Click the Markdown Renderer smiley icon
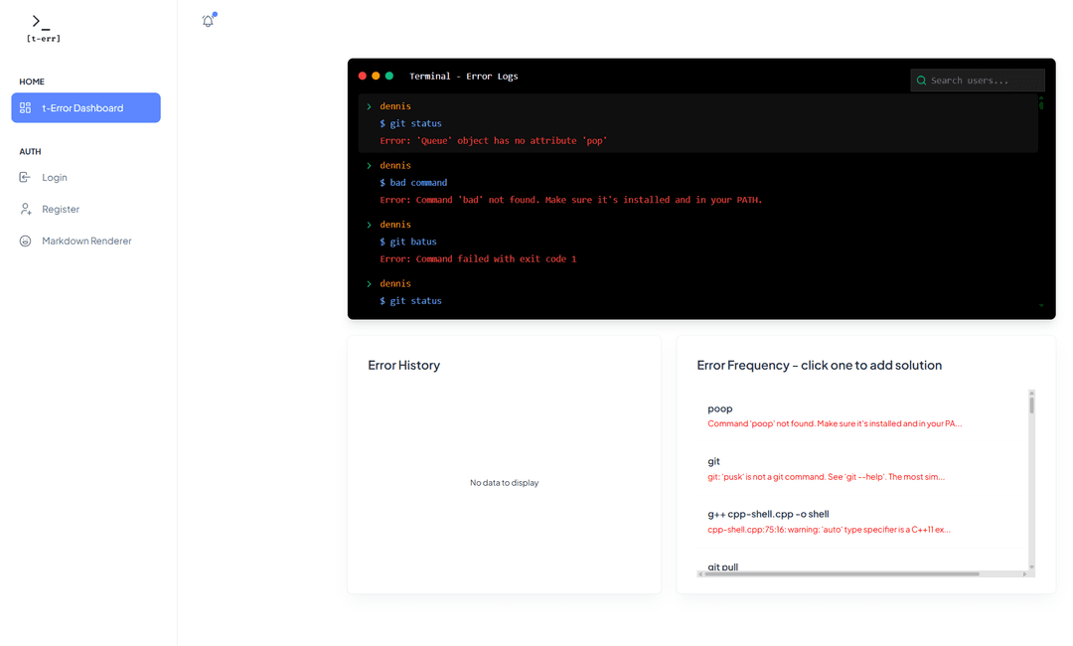 [25, 241]
